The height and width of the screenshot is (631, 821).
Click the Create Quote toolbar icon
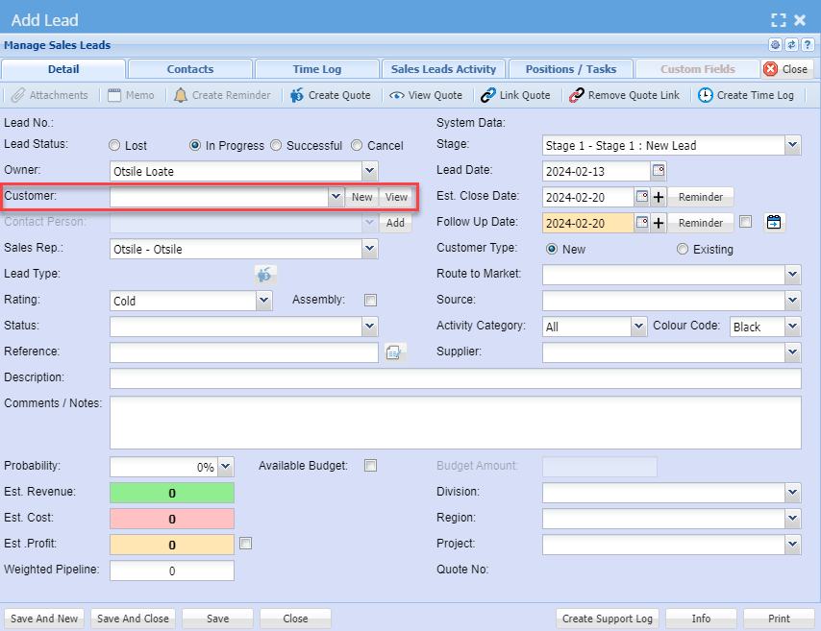pos(297,95)
